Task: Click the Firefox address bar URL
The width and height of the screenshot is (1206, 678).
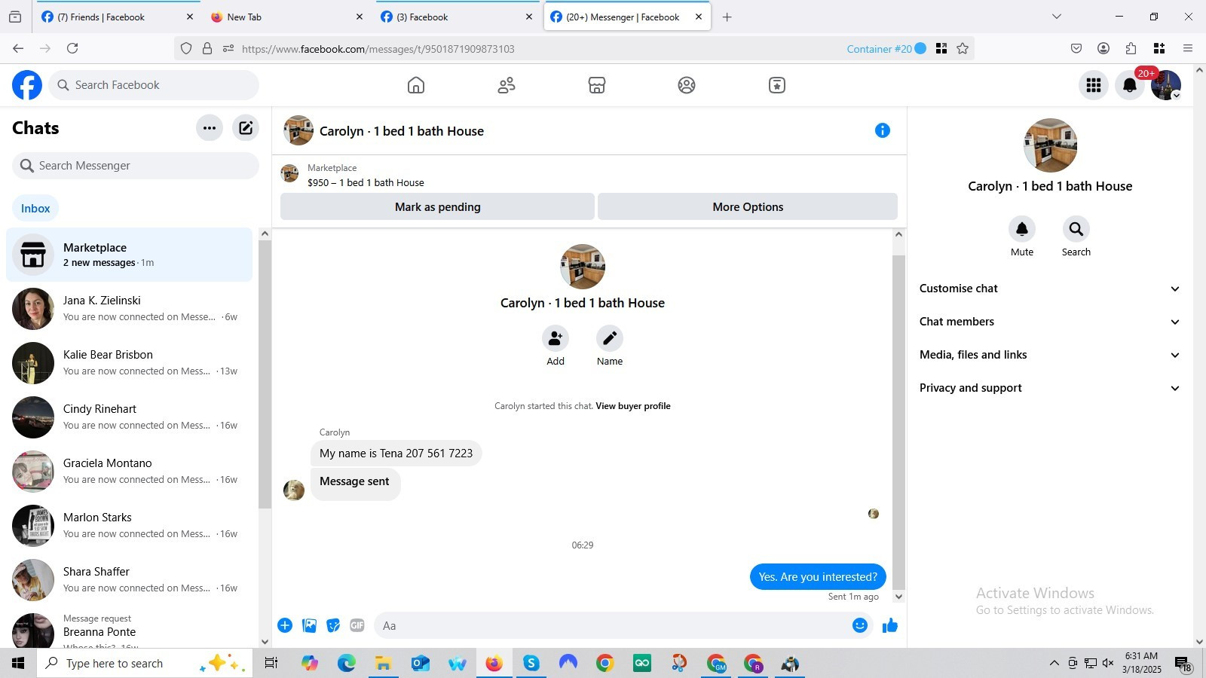Action: click(378, 49)
